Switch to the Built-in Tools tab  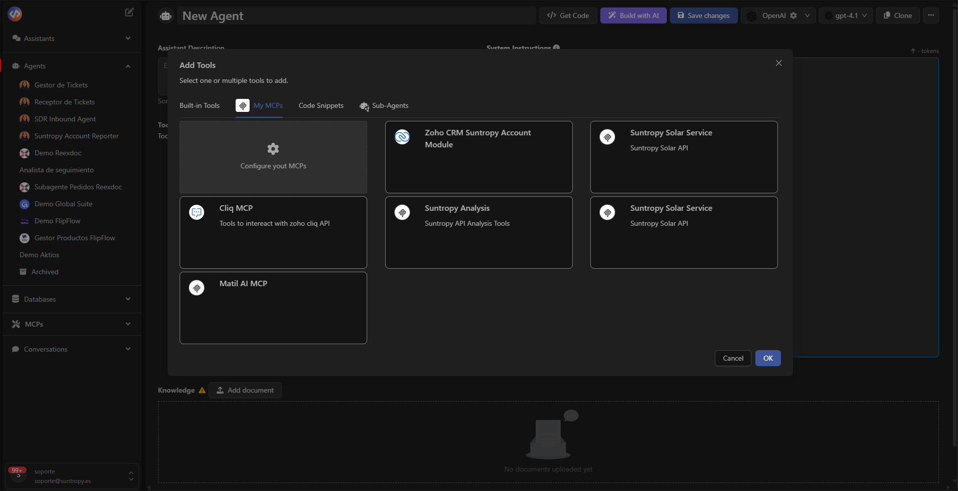pos(200,105)
